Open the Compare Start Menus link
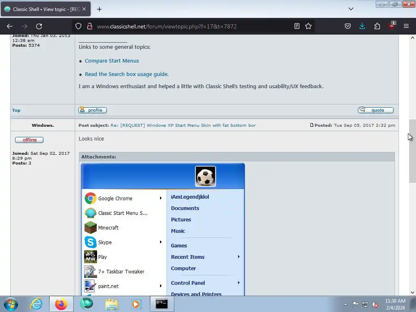The image size is (416, 312). (x=112, y=61)
